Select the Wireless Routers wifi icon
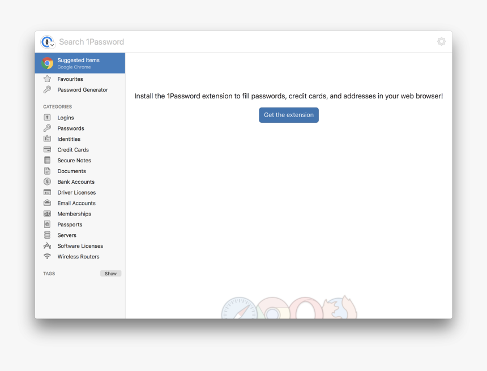The width and height of the screenshot is (487, 371). click(48, 256)
